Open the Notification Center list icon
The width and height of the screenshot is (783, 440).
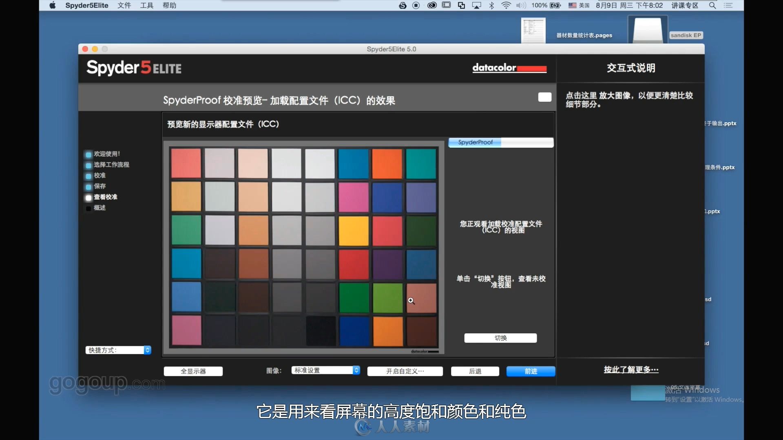pos(728,5)
